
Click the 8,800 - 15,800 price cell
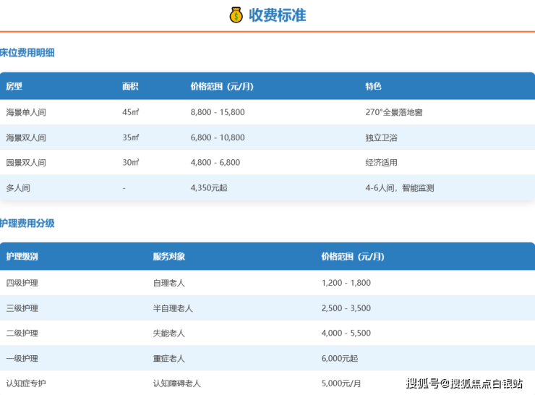pos(218,112)
